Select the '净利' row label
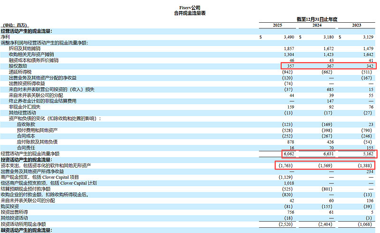The height and width of the screenshot is (233, 380). click(x=5, y=37)
